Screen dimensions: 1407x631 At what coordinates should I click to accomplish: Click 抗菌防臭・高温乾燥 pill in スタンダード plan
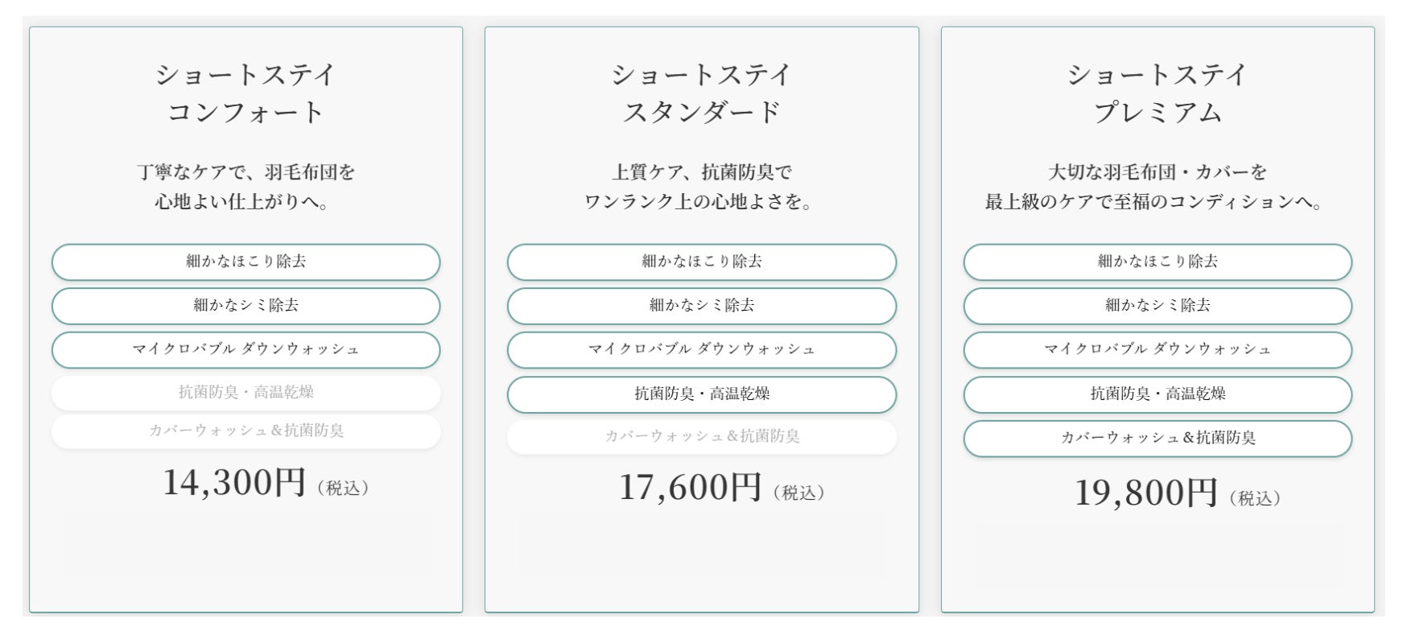(x=702, y=394)
